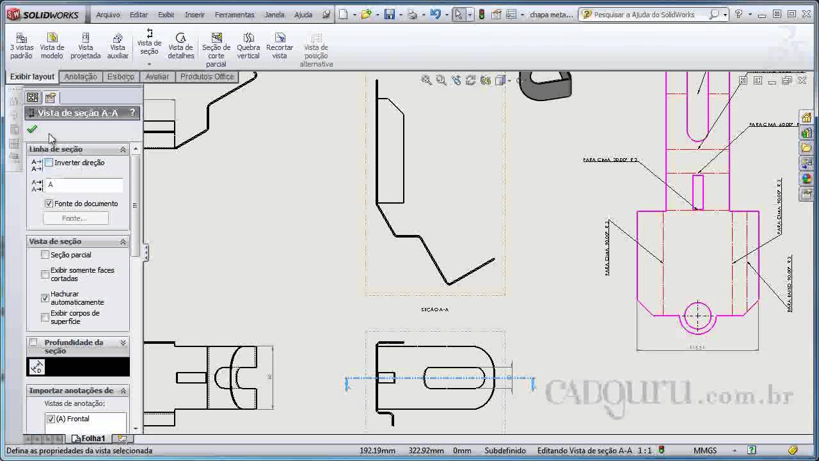The height and width of the screenshot is (461, 819).
Task: Open the PropertyManager tab icon
Action: (x=50, y=97)
